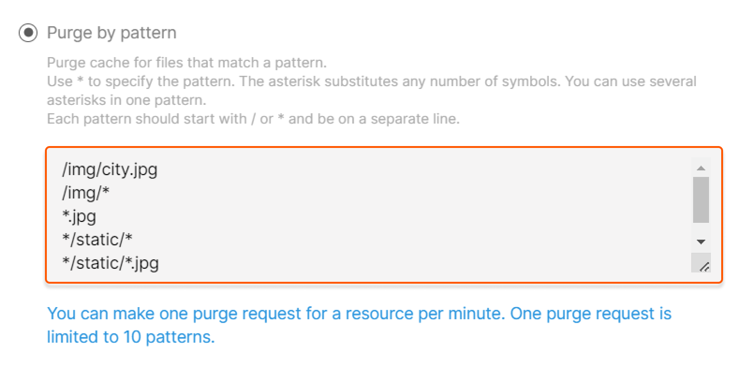The width and height of the screenshot is (739, 367).
Task: Click the Purge cache for files description text
Action: (x=187, y=62)
